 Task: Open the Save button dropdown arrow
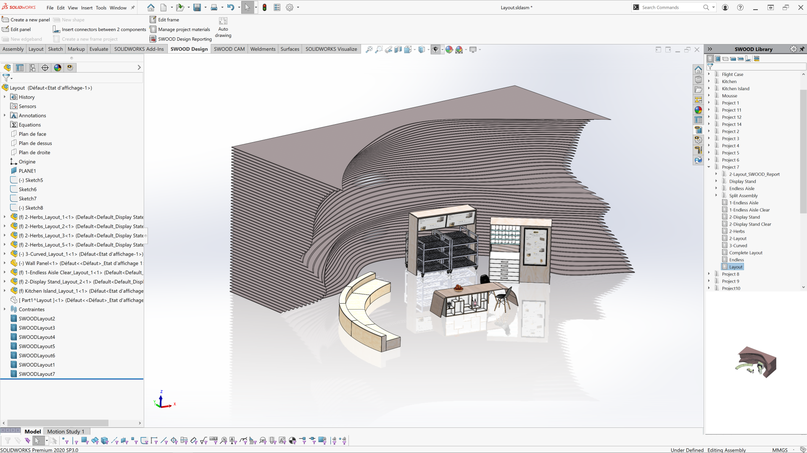tap(206, 8)
